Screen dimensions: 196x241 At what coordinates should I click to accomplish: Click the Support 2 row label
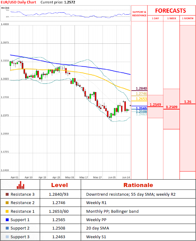point(20,228)
